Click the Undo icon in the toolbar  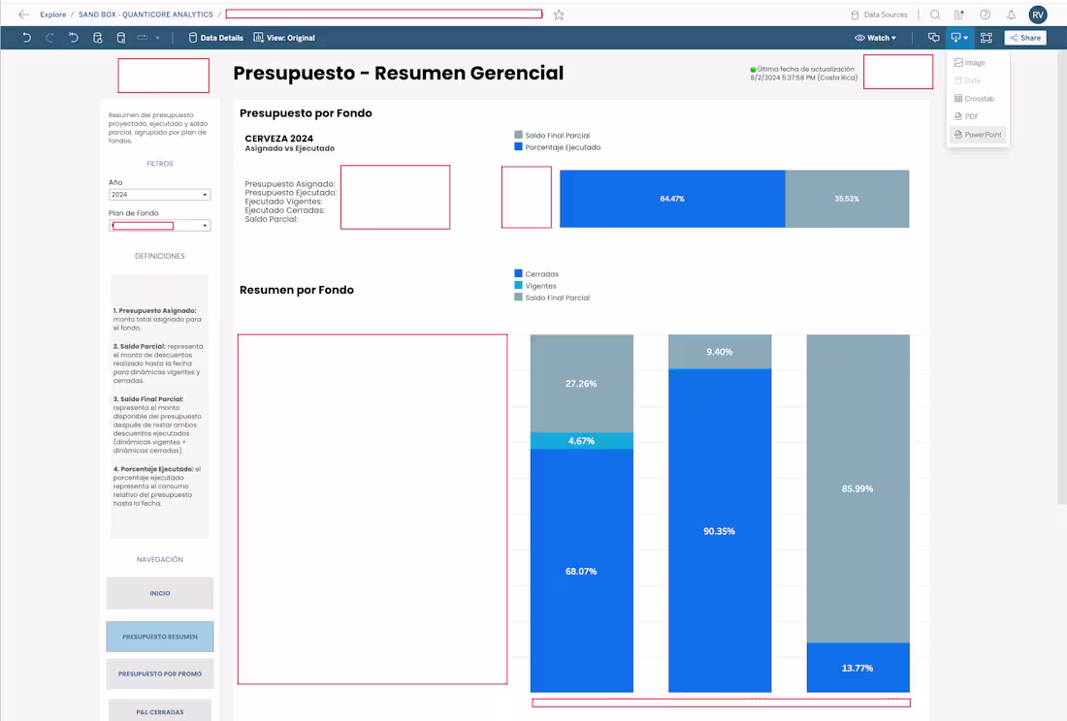click(26, 37)
